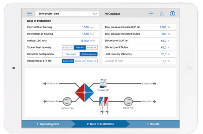203x134 pixels.
Task: Open the info icon
Action: coord(172,13)
